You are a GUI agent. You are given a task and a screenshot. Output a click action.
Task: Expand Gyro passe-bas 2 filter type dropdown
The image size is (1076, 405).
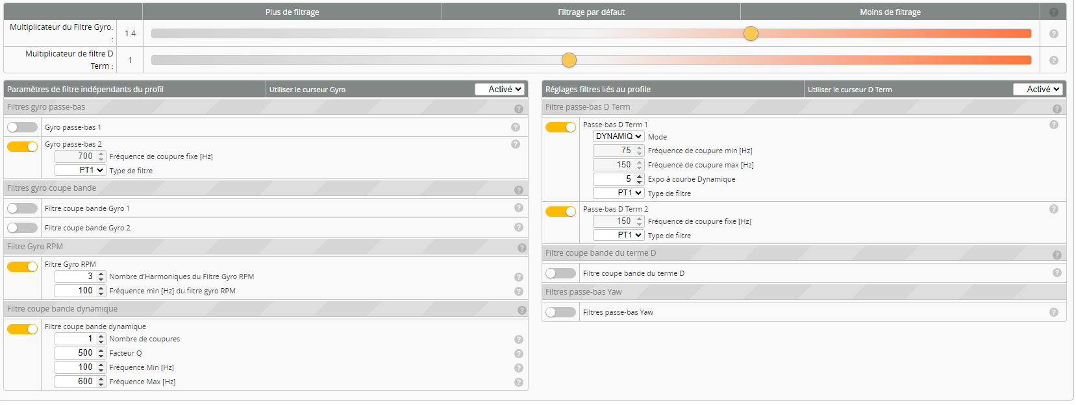click(80, 170)
